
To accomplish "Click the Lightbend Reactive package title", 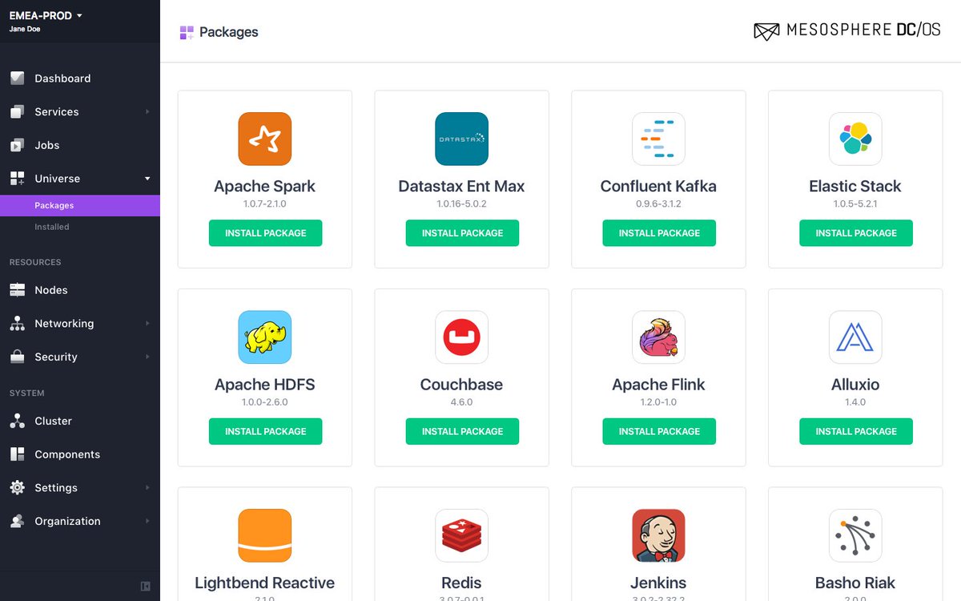I will click(265, 583).
